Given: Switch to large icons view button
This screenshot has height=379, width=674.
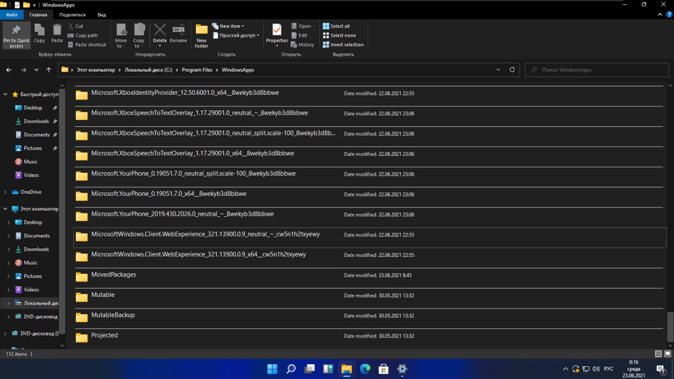Looking at the screenshot, I should pyautogui.click(x=668, y=354).
